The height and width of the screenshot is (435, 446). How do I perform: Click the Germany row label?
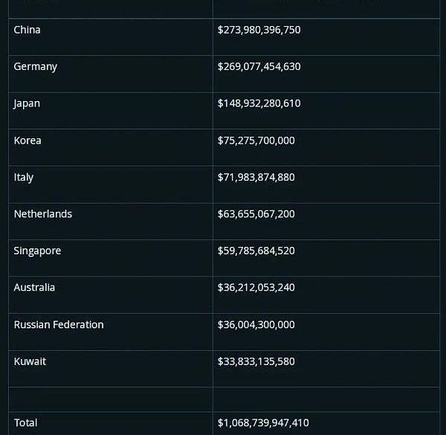(x=36, y=66)
